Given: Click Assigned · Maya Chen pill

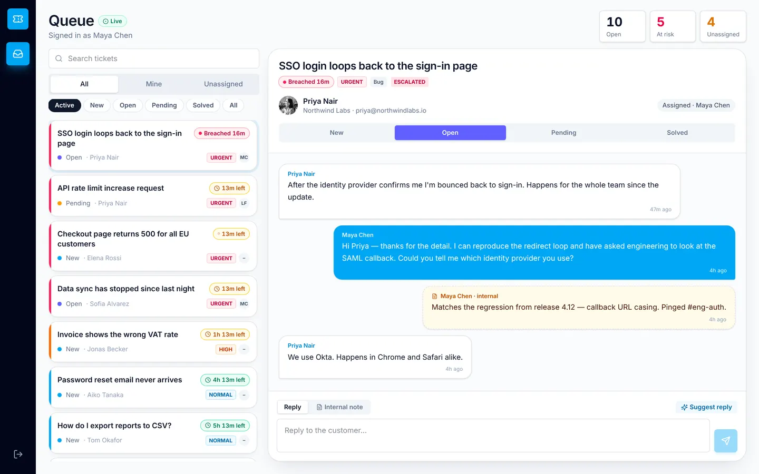Looking at the screenshot, I should click(696, 105).
